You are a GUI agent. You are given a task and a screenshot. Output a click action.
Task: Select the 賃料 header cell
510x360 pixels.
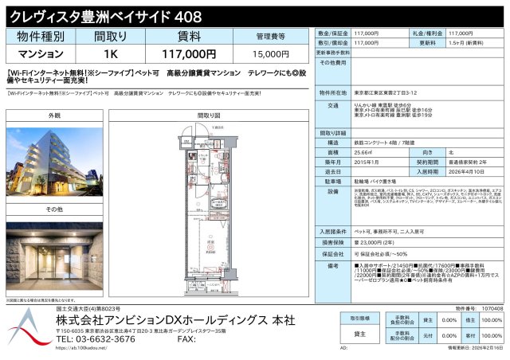pos(189,36)
